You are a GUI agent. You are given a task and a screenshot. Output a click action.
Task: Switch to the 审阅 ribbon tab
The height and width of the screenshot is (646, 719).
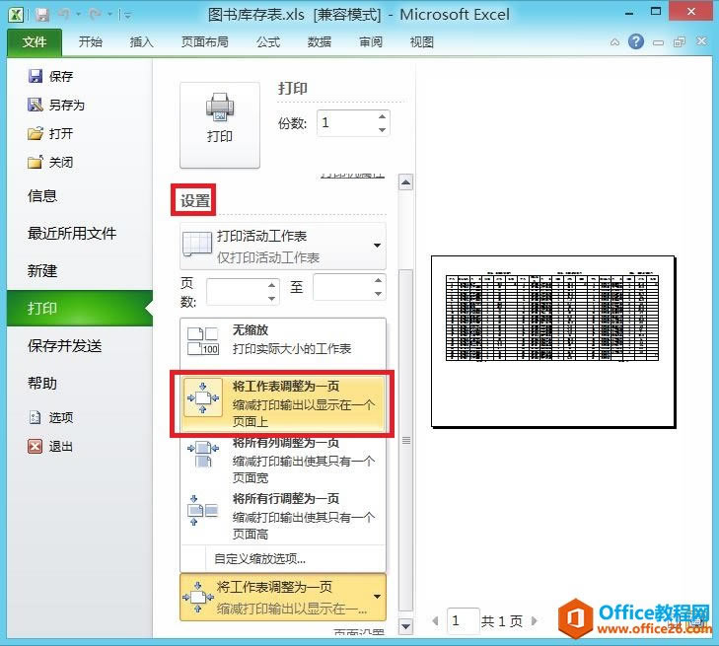pyautogui.click(x=371, y=42)
